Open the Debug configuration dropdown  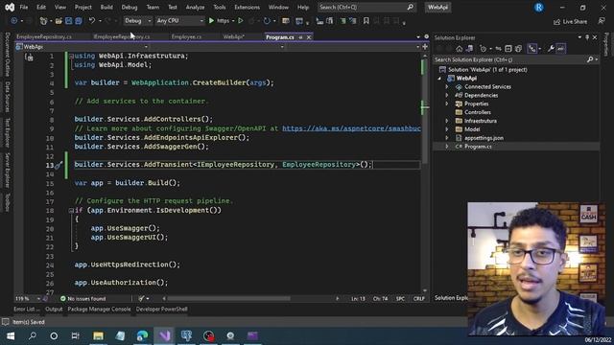point(138,21)
